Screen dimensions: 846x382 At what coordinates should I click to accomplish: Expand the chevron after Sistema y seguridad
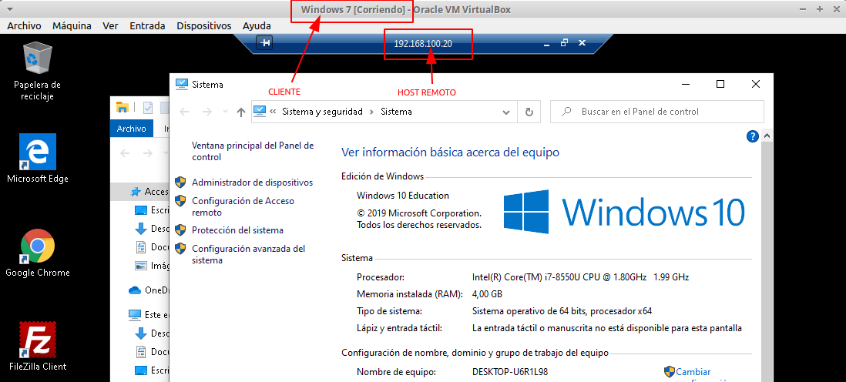point(371,112)
